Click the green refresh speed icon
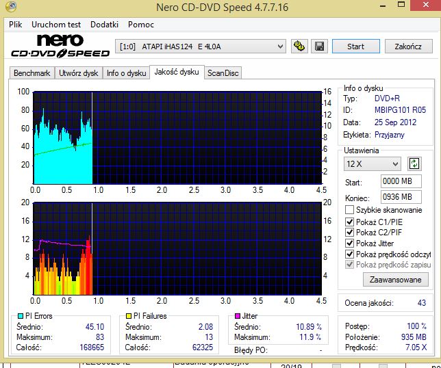 pyautogui.click(x=414, y=163)
